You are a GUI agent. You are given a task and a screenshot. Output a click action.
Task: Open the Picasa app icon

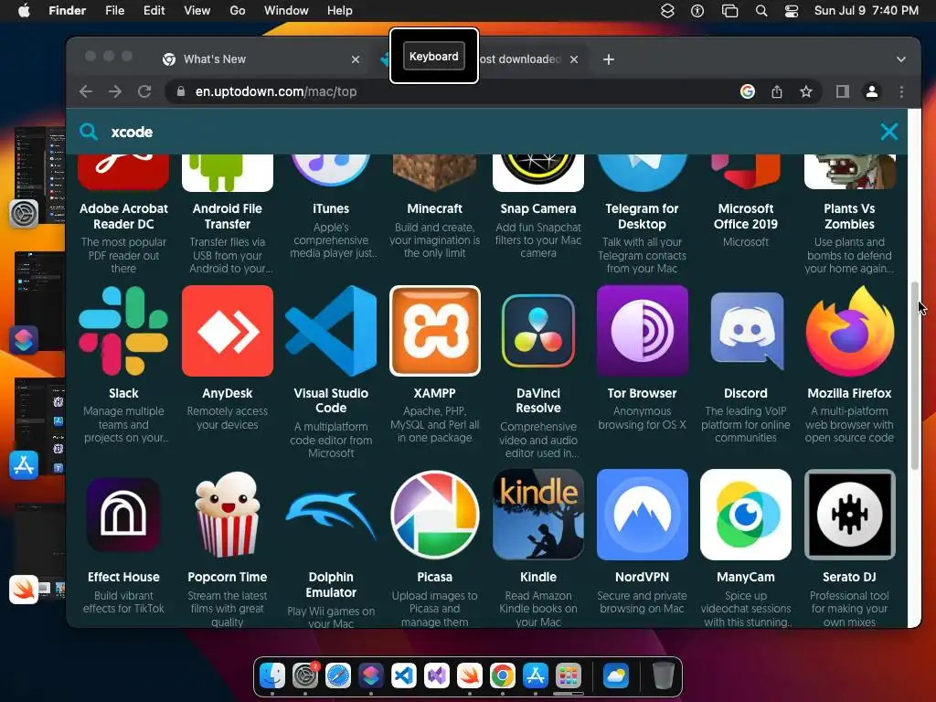click(434, 515)
